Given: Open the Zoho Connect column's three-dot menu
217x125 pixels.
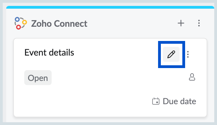Looking at the screenshot, I should tap(199, 23).
